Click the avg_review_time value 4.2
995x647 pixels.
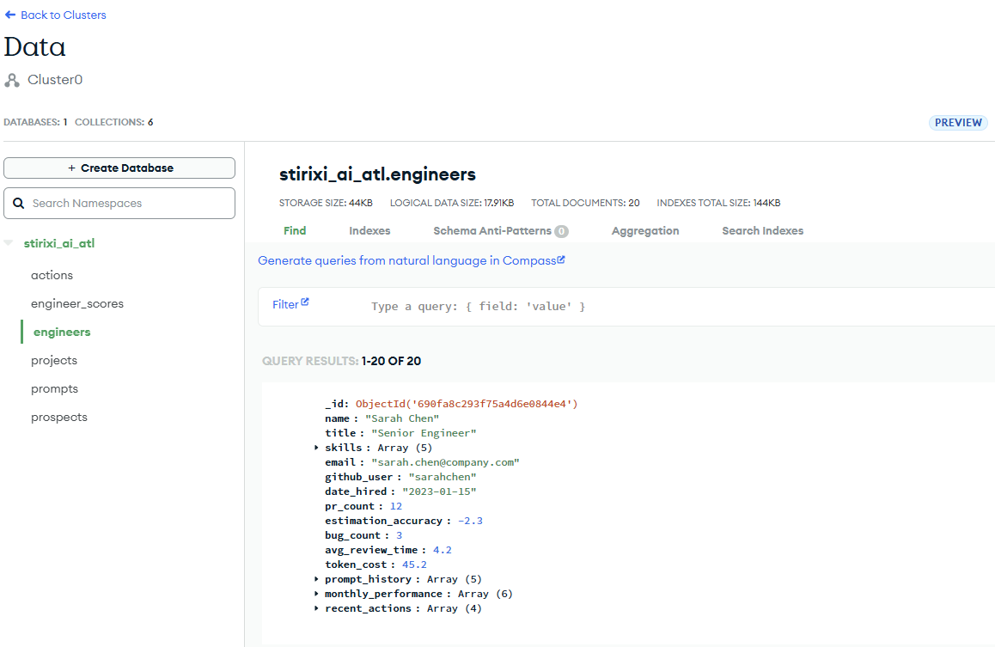tap(443, 549)
